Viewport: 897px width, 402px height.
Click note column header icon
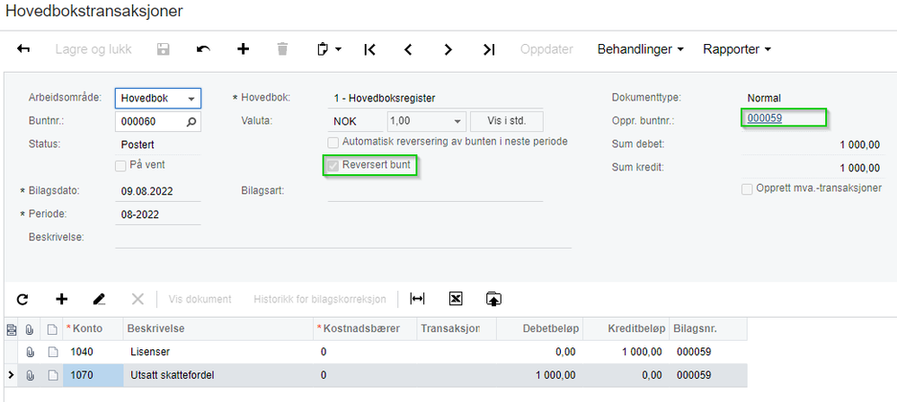tap(52, 329)
